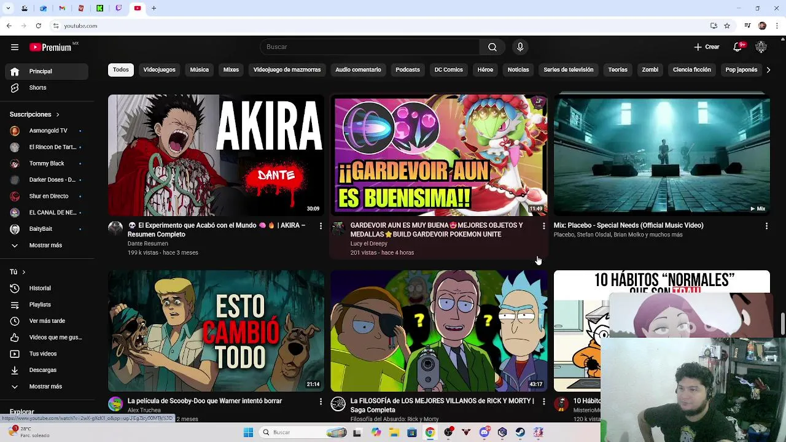
Task: Open the AKIRA video thumbnail
Action: pyautogui.click(x=216, y=155)
